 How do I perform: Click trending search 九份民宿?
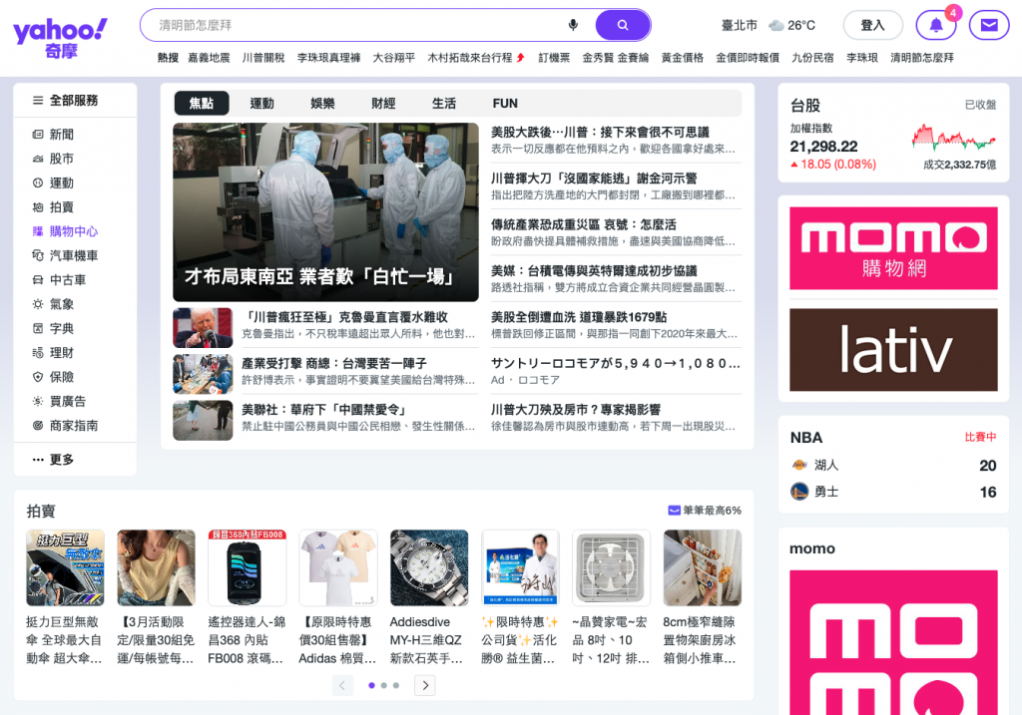(x=812, y=58)
